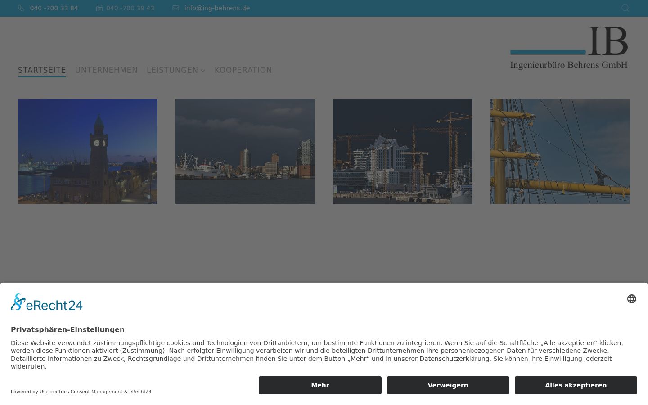The height and width of the screenshot is (405, 648).
Task: Click fax number 040 -700 39 43
Action: point(130,8)
